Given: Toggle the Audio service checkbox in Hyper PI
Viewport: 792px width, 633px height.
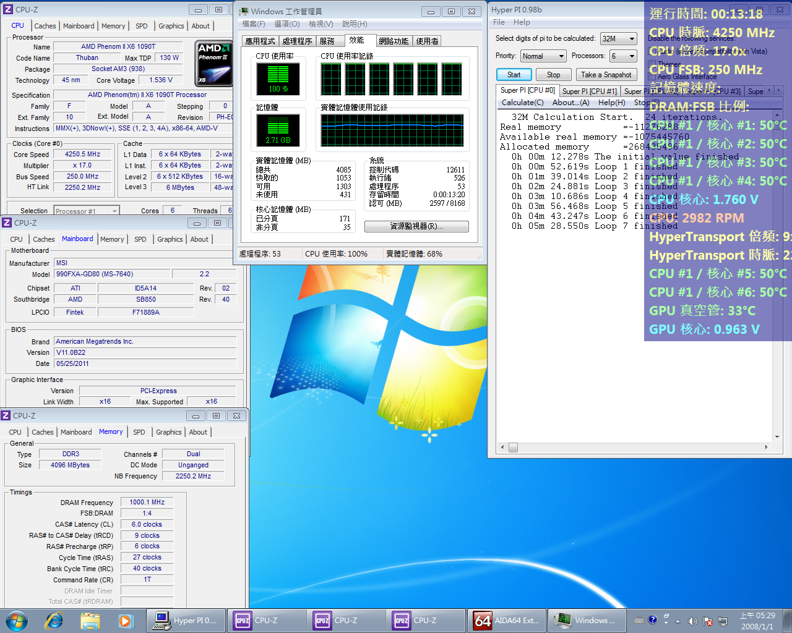Looking at the screenshot, I should point(652,51).
